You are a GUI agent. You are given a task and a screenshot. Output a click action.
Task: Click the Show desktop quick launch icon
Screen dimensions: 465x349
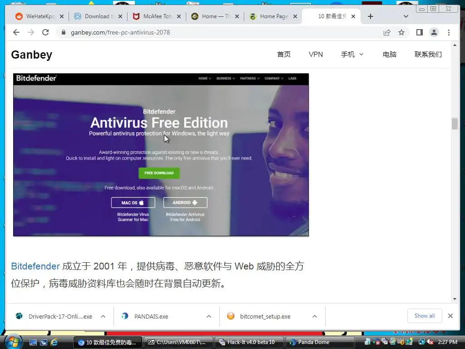tap(33, 343)
